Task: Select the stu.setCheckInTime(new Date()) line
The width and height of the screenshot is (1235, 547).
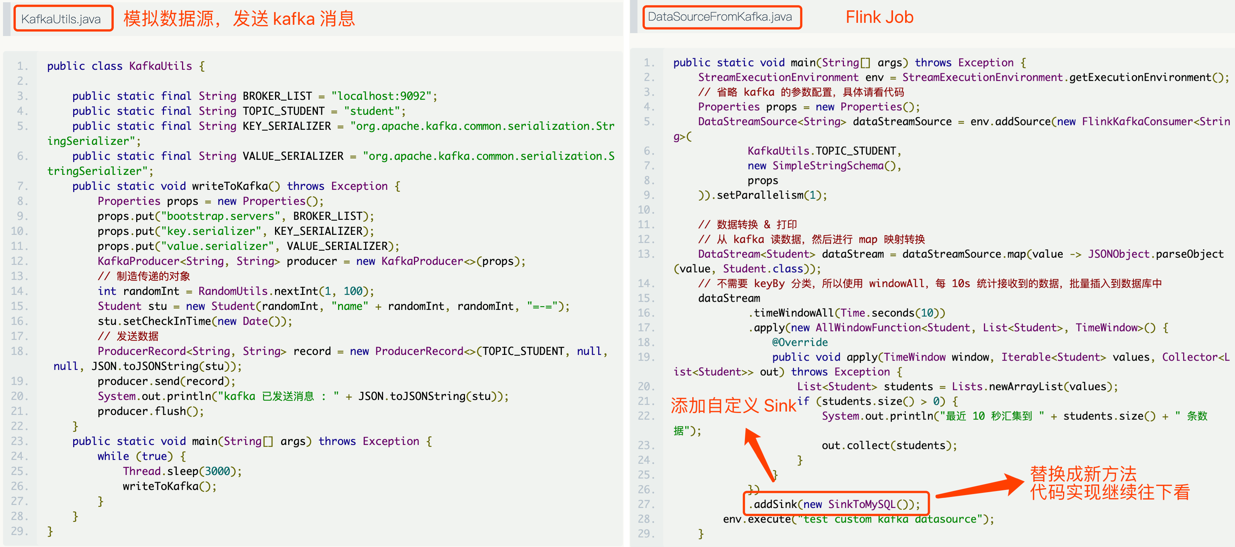Action: (195, 321)
